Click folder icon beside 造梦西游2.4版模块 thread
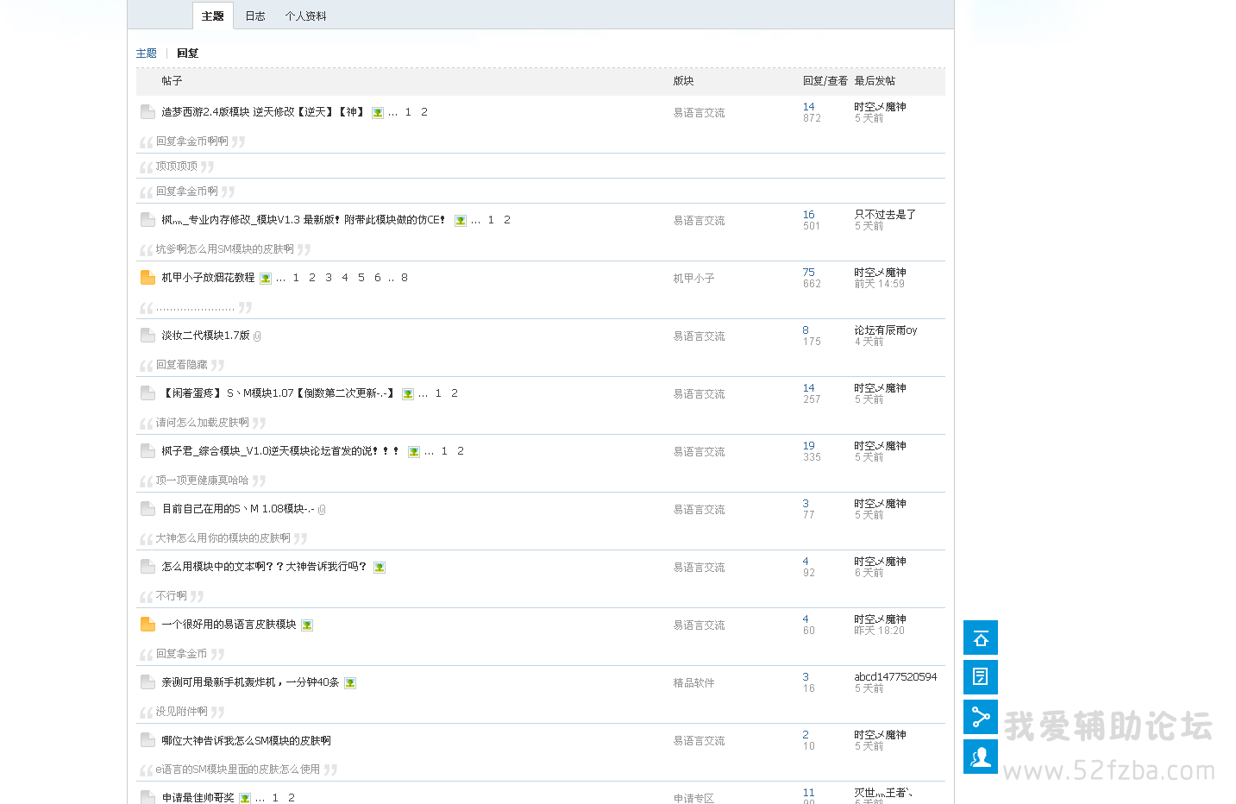Image resolution: width=1236 pixels, height=804 pixels. [x=147, y=112]
